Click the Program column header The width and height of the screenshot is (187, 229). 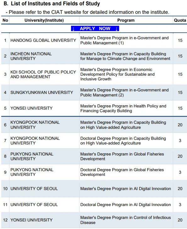click(x=126, y=20)
